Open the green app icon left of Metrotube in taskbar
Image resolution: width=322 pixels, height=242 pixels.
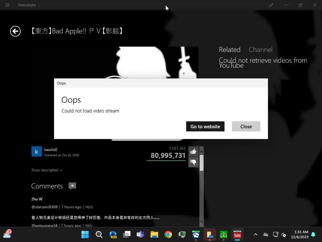coord(224,234)
